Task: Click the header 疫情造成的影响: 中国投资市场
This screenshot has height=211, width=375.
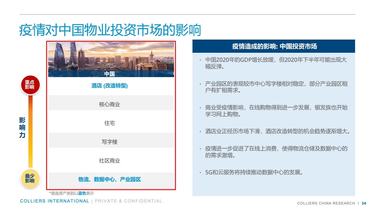Action: point(274,46)
